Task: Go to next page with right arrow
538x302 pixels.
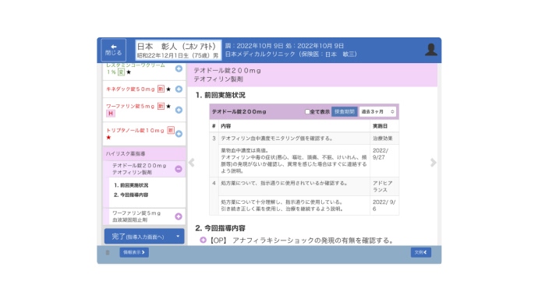Action: pos(434,163)
